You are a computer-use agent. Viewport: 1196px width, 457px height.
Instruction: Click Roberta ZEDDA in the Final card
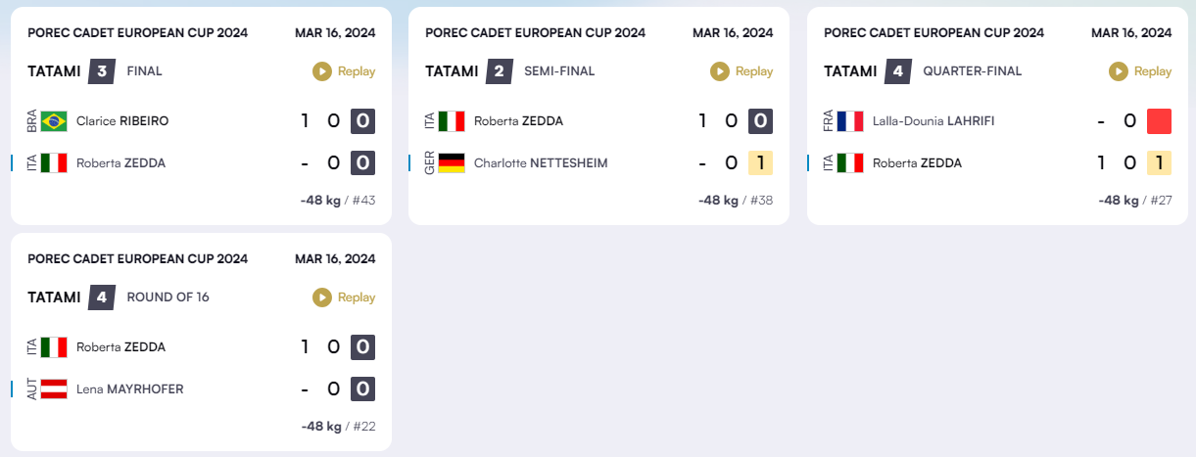[x=121, y=163]
